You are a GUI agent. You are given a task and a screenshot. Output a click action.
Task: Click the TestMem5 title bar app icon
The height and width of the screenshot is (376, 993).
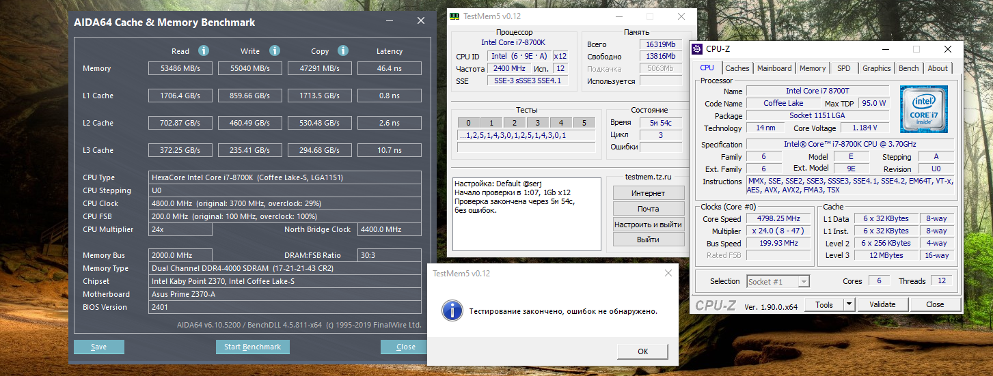click(454, 16)
